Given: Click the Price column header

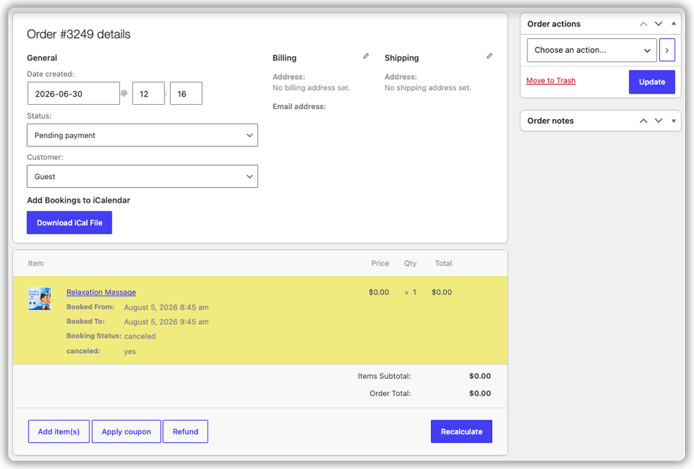Looking at the screenshot, I should pyautogui.click(x=380, y=263).
